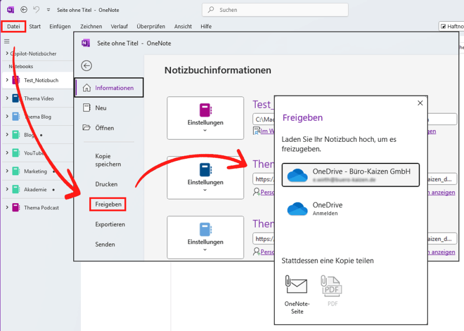Open the Datei menu

pos(13,26)
